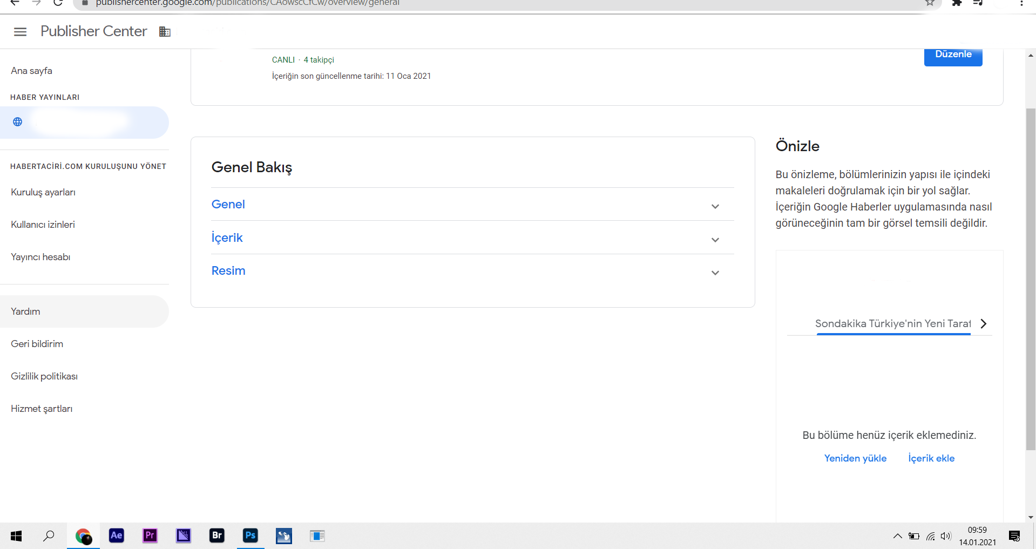Show next preview section arrow
Viewport: 1036px width, 549px height.
point(984,323)
